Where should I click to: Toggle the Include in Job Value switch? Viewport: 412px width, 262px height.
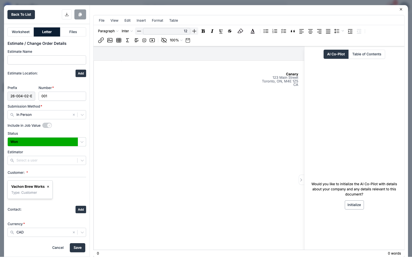pyautogui.click(x=47, y=125)
